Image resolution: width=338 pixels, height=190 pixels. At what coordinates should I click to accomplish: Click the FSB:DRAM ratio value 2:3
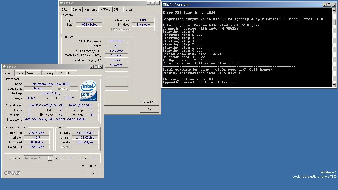click(x=116, y=46)
